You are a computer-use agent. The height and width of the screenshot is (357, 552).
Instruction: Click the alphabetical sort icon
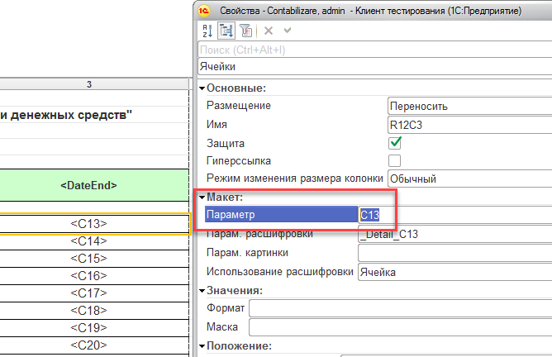click(207, 31)
